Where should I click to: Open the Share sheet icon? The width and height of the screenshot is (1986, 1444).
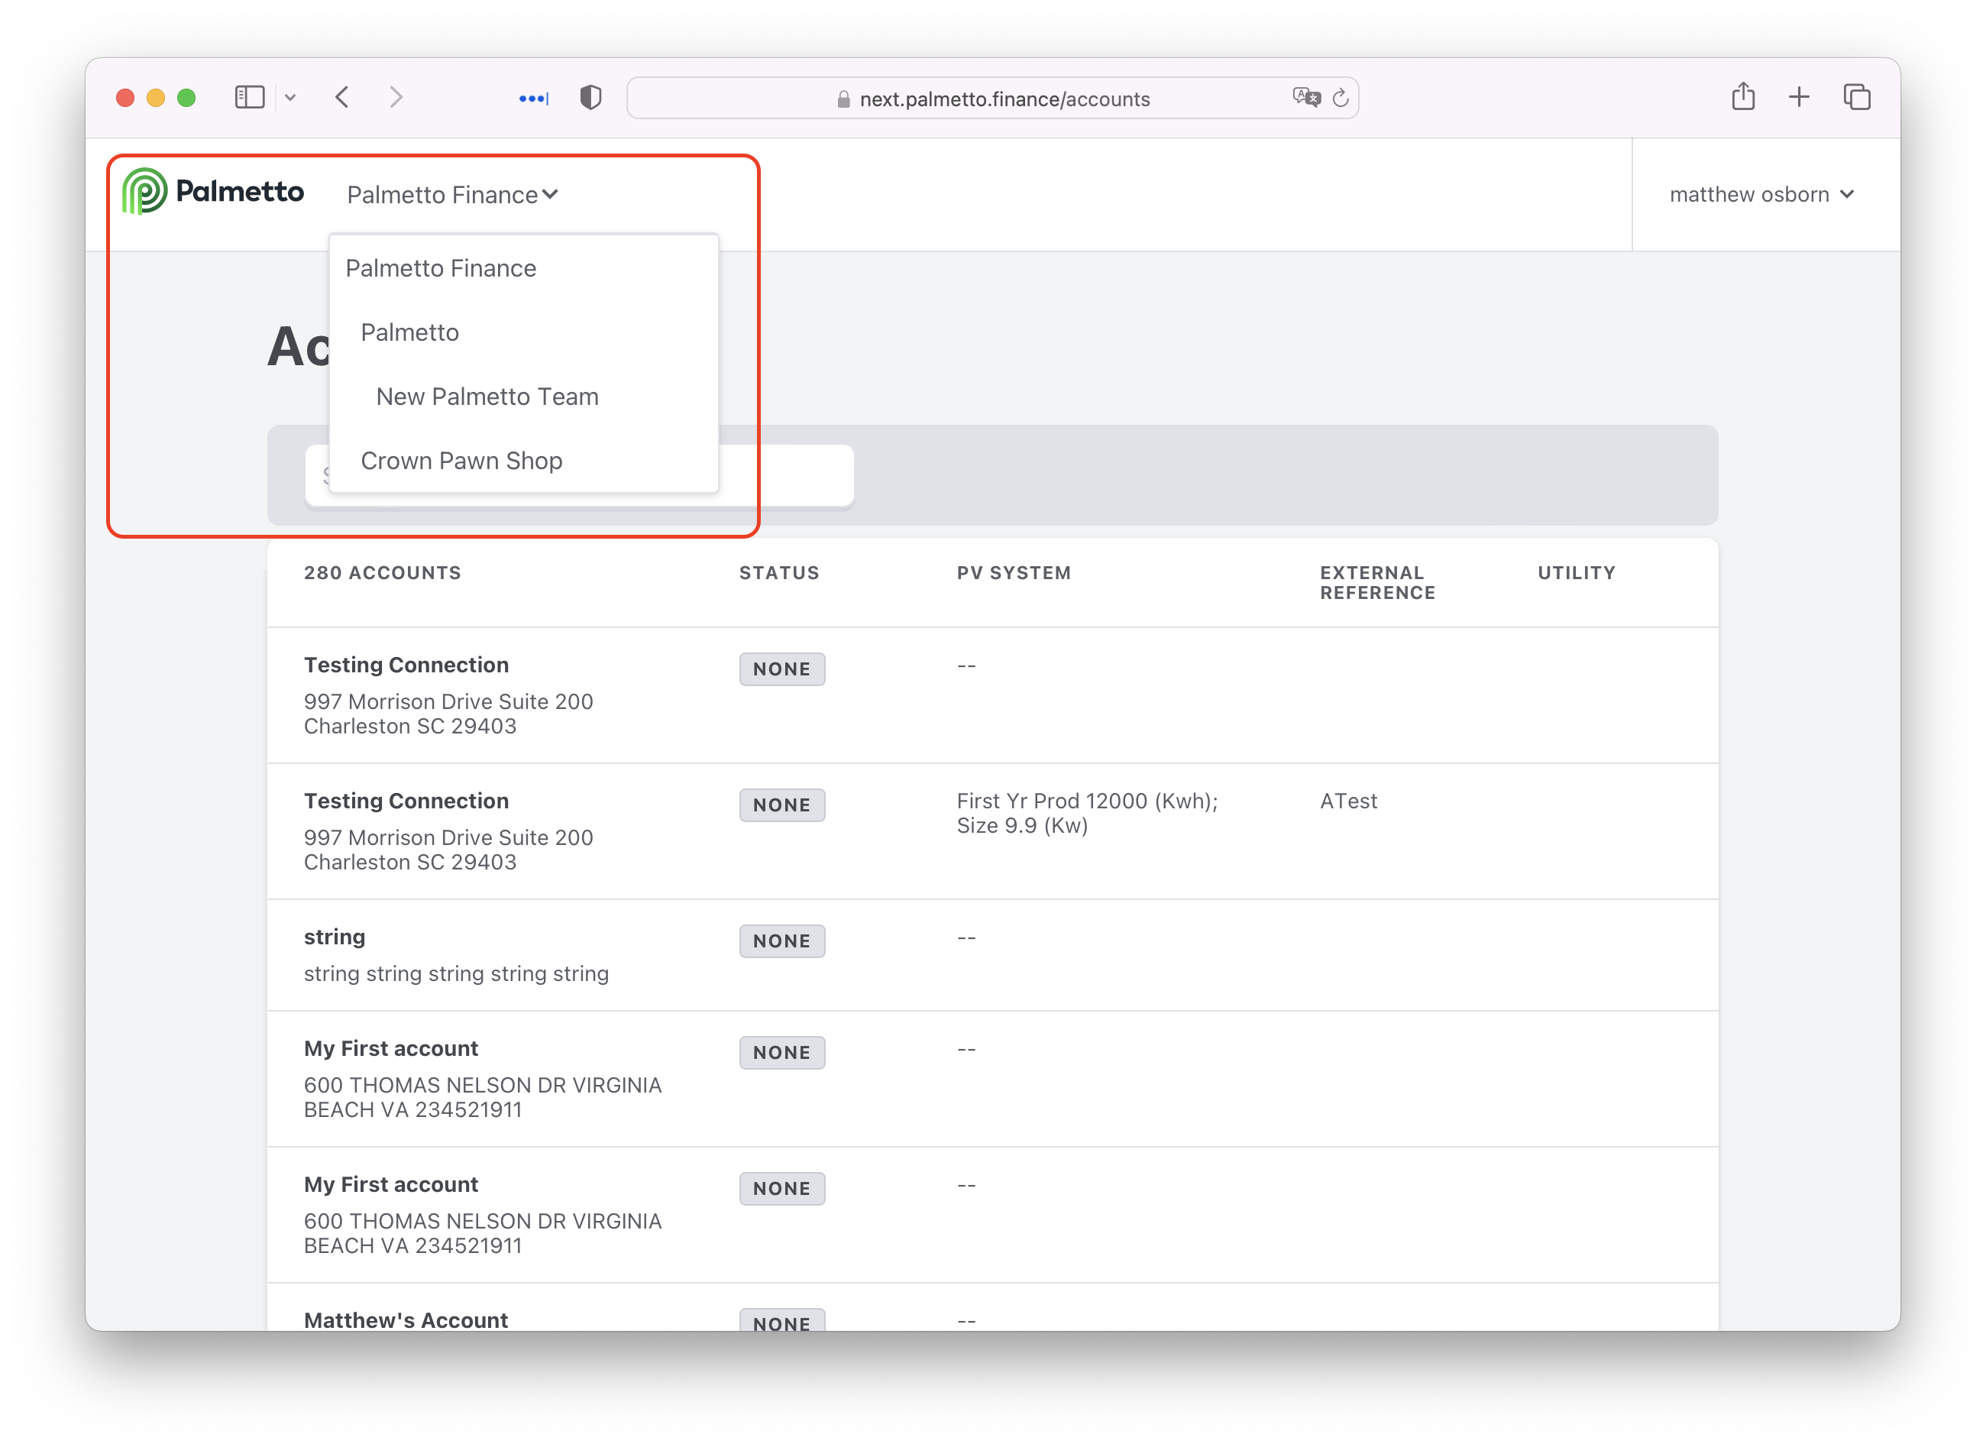pyautogui.click(x=1742, y=96)
